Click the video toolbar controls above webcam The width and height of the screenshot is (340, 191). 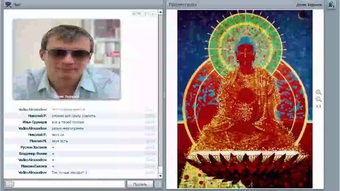(x=144, y=14)
